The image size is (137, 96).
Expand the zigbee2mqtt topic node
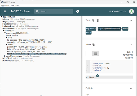pos(3,26)
